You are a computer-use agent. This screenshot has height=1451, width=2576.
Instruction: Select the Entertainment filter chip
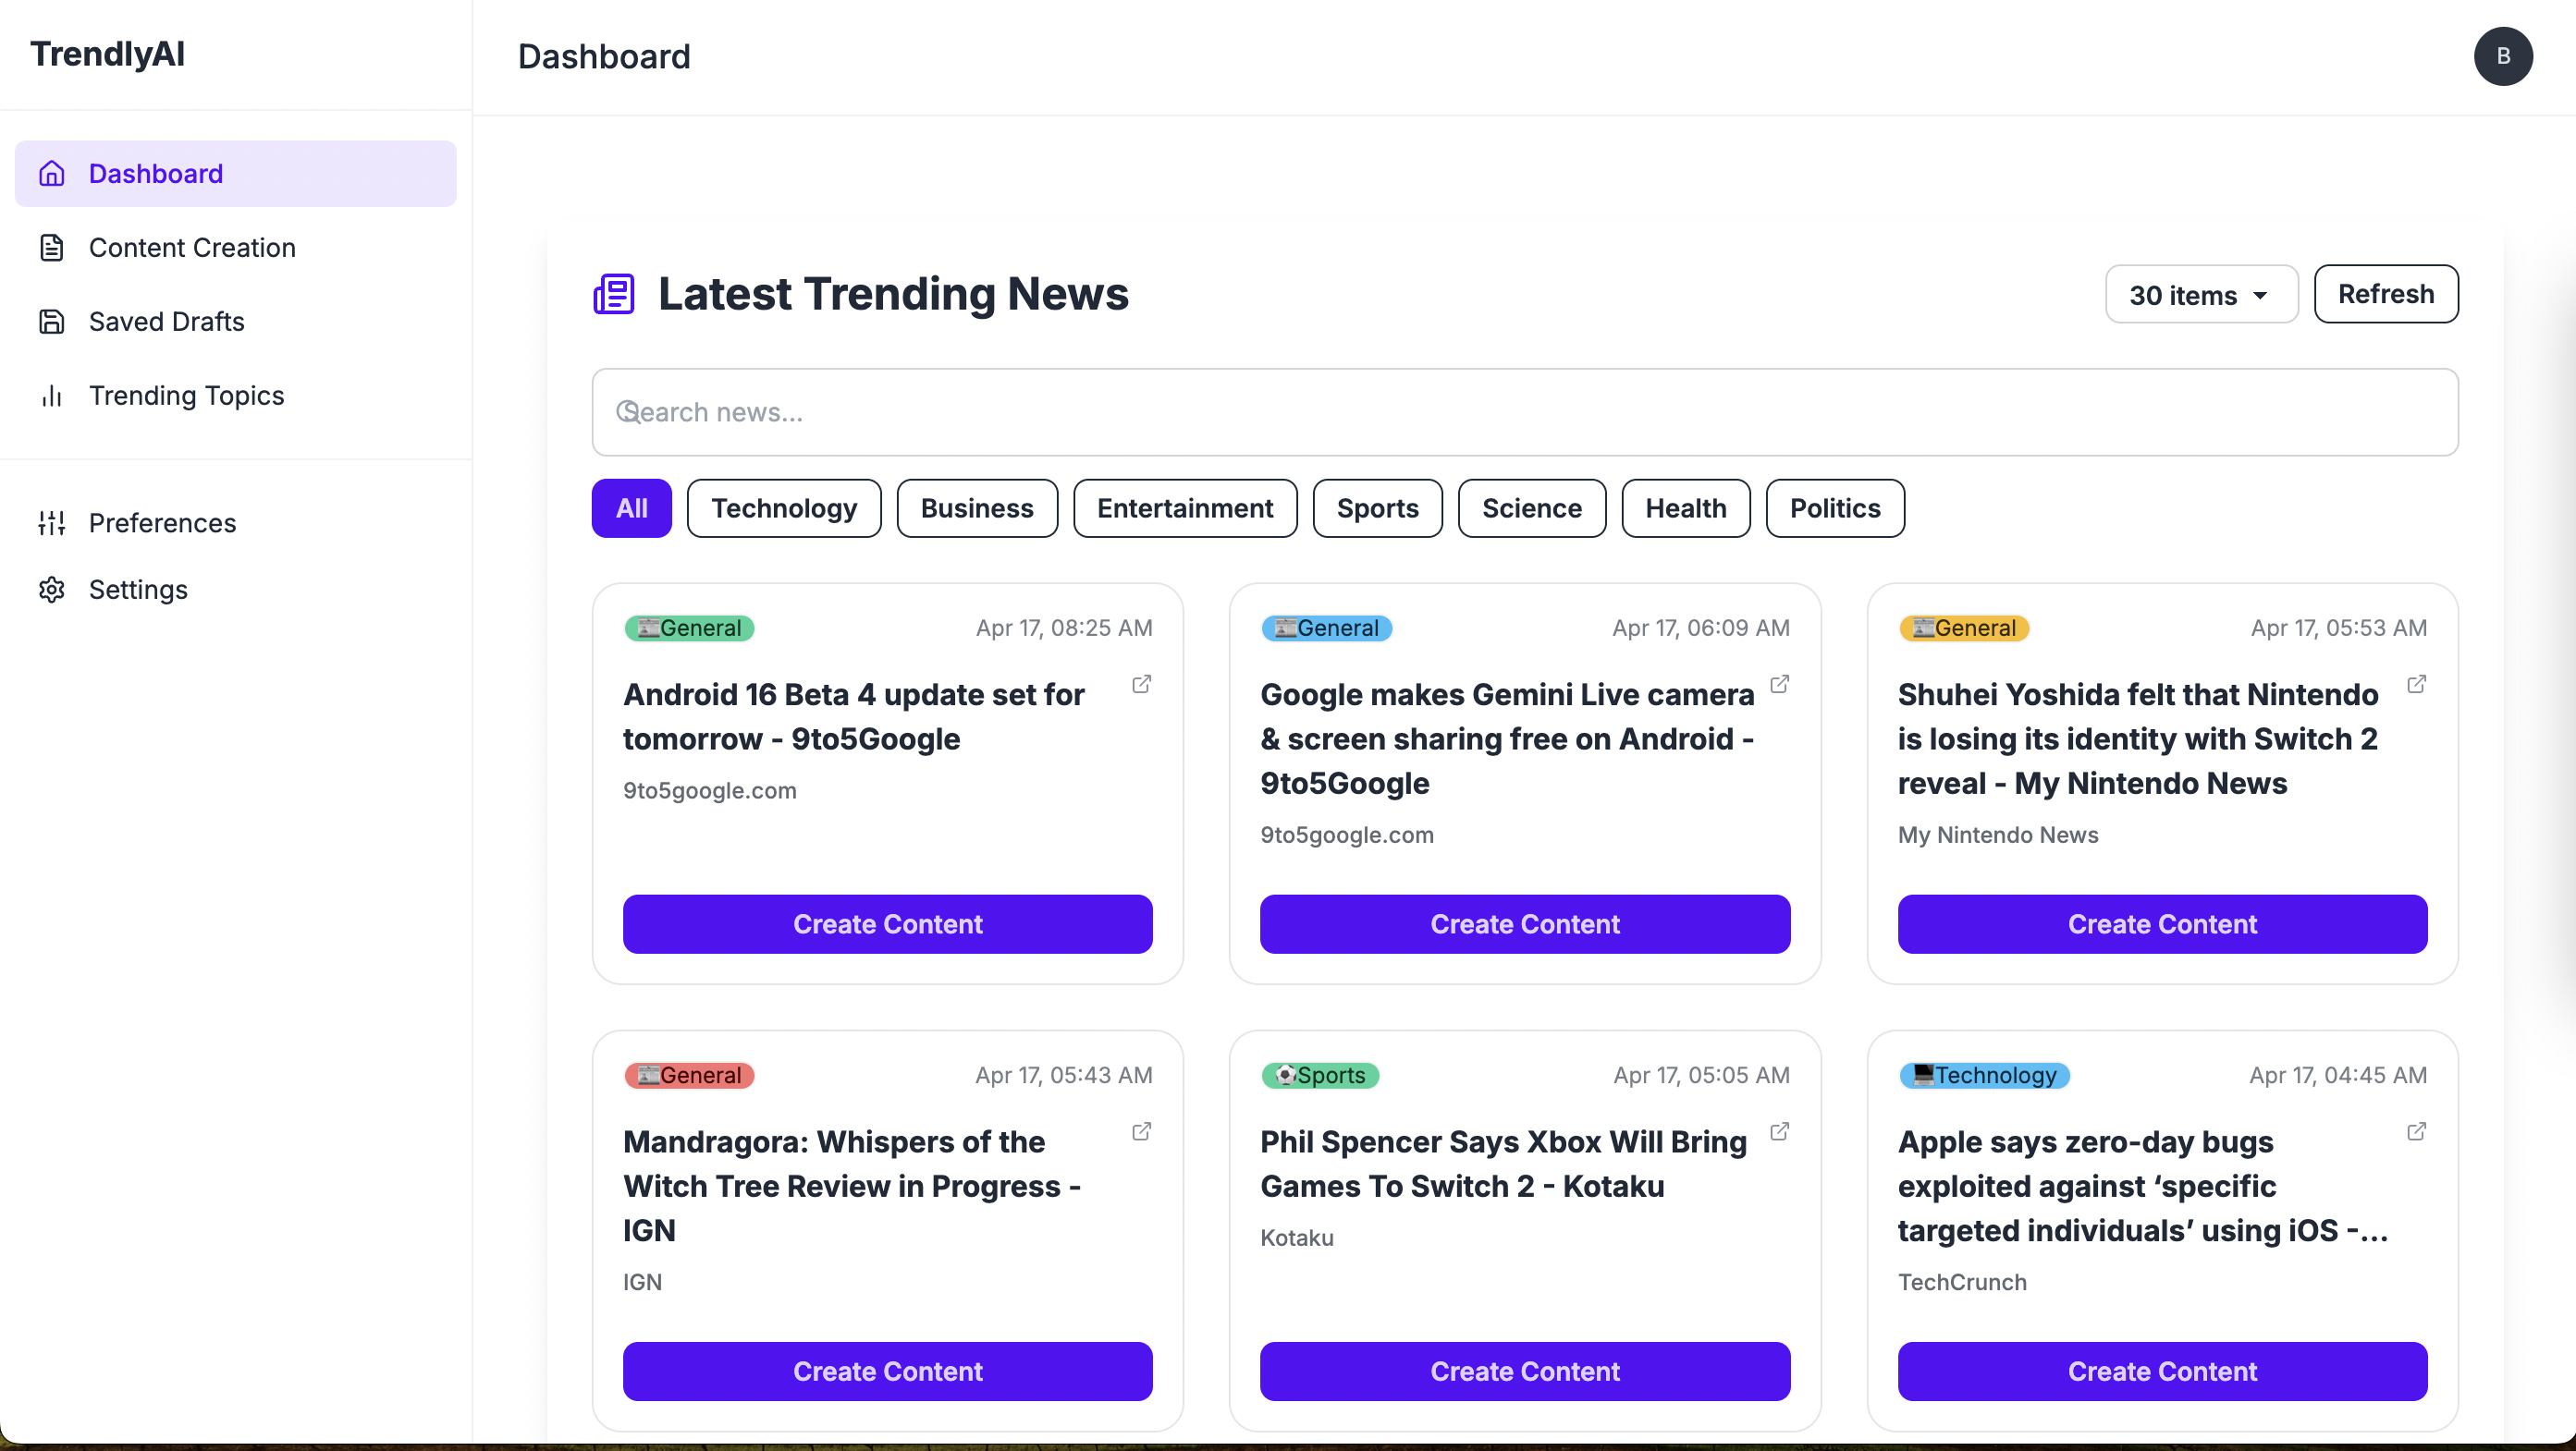1184,508
